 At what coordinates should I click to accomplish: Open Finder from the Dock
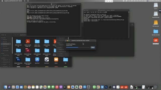tap(5, 87)
